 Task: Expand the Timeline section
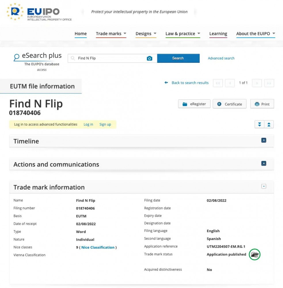(264, 140)
